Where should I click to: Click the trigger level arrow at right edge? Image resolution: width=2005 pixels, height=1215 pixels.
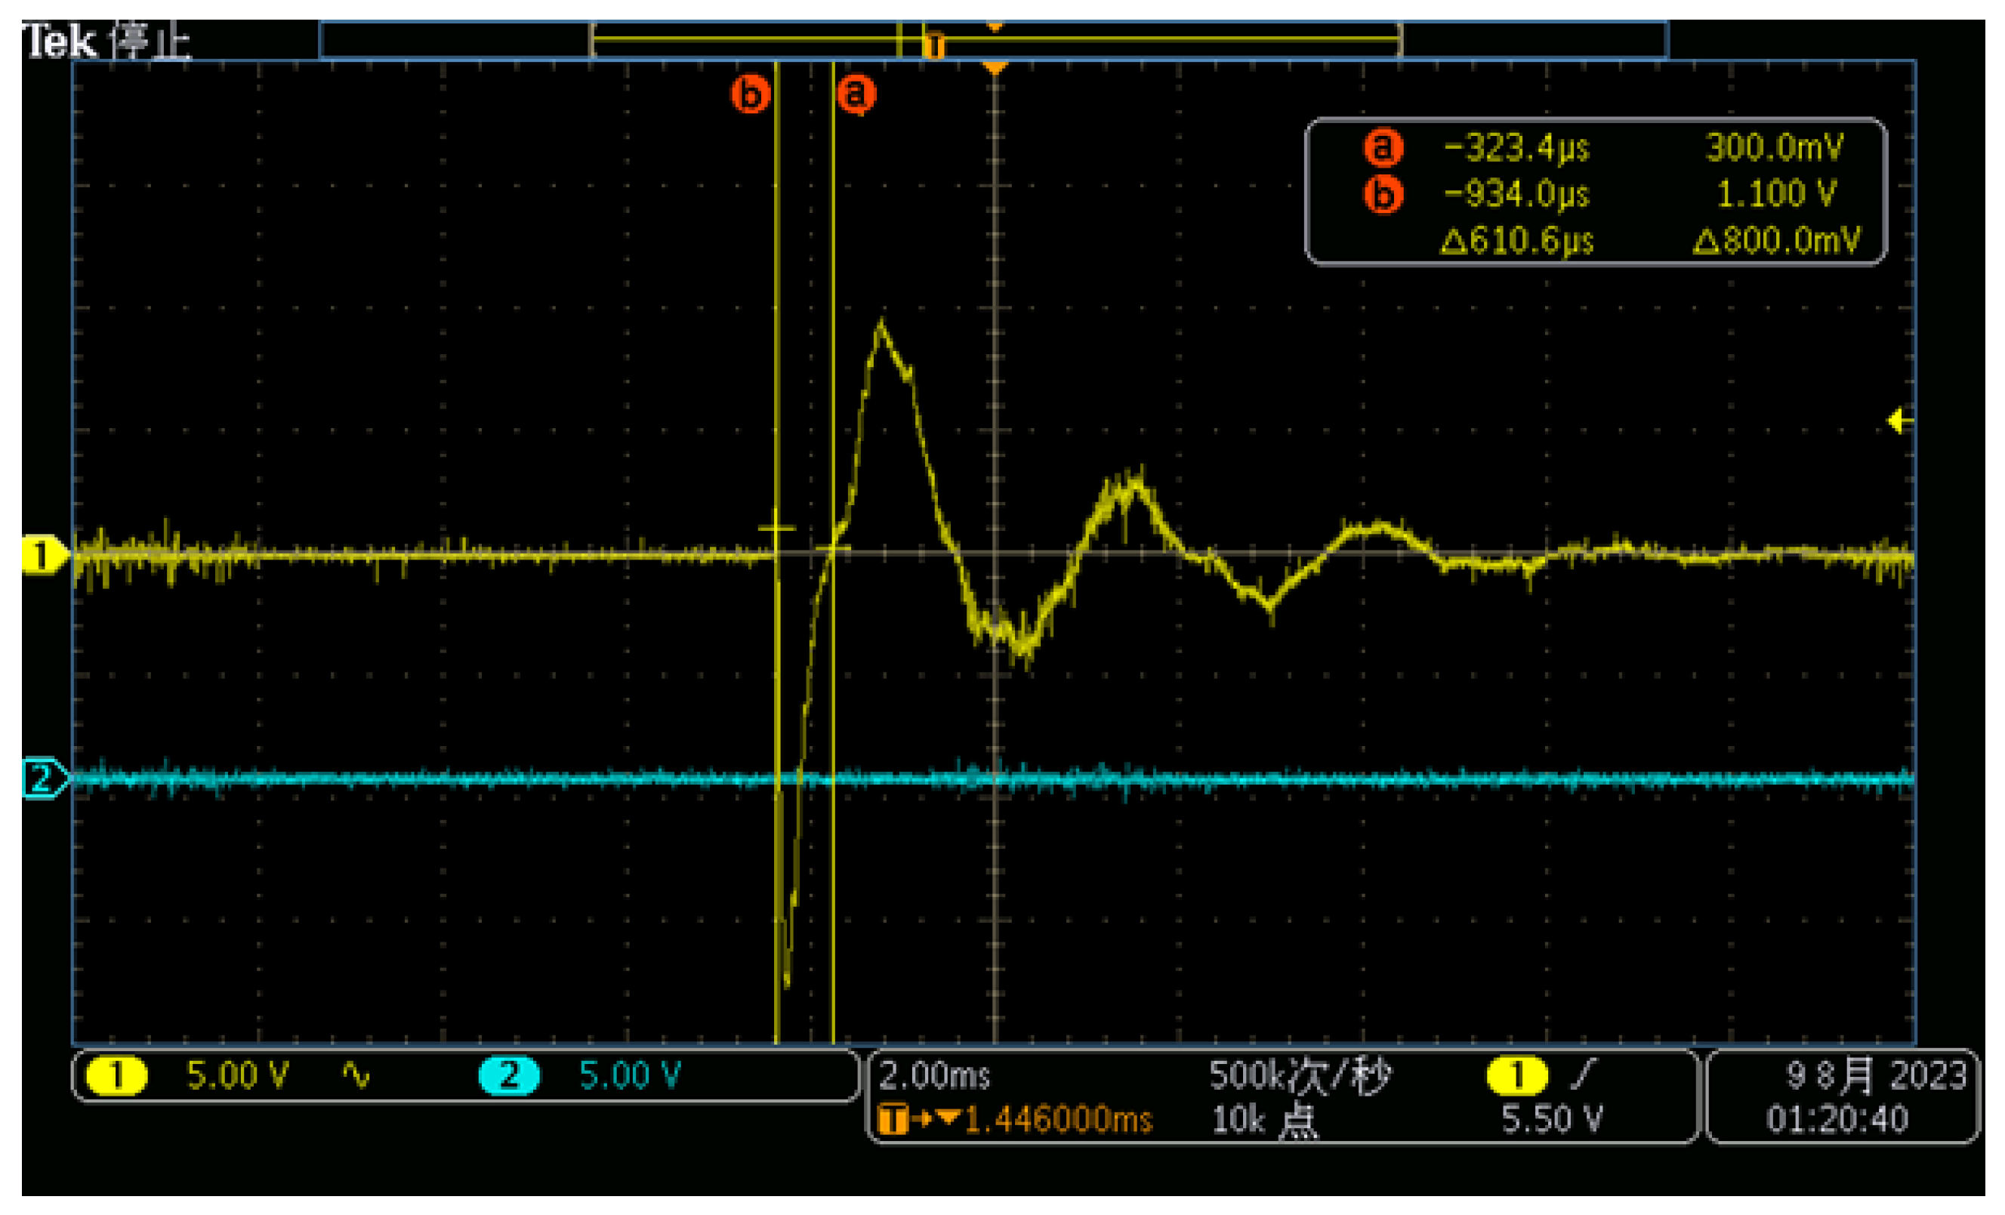click(x=1899, y=421)
